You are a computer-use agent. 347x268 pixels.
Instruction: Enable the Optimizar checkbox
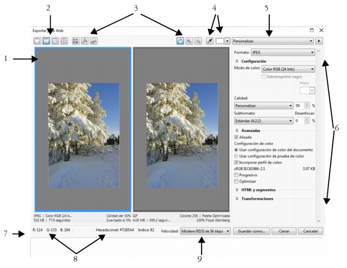pyautogui.click(x=236, y=181)
